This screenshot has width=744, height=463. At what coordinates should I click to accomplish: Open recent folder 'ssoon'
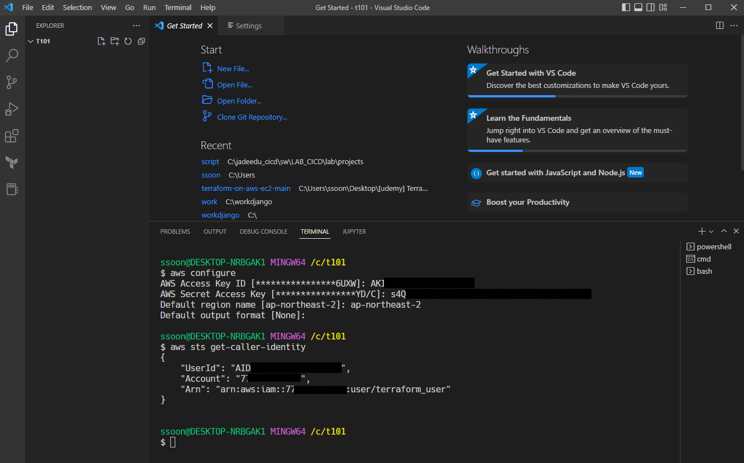[x=211, y=175]
